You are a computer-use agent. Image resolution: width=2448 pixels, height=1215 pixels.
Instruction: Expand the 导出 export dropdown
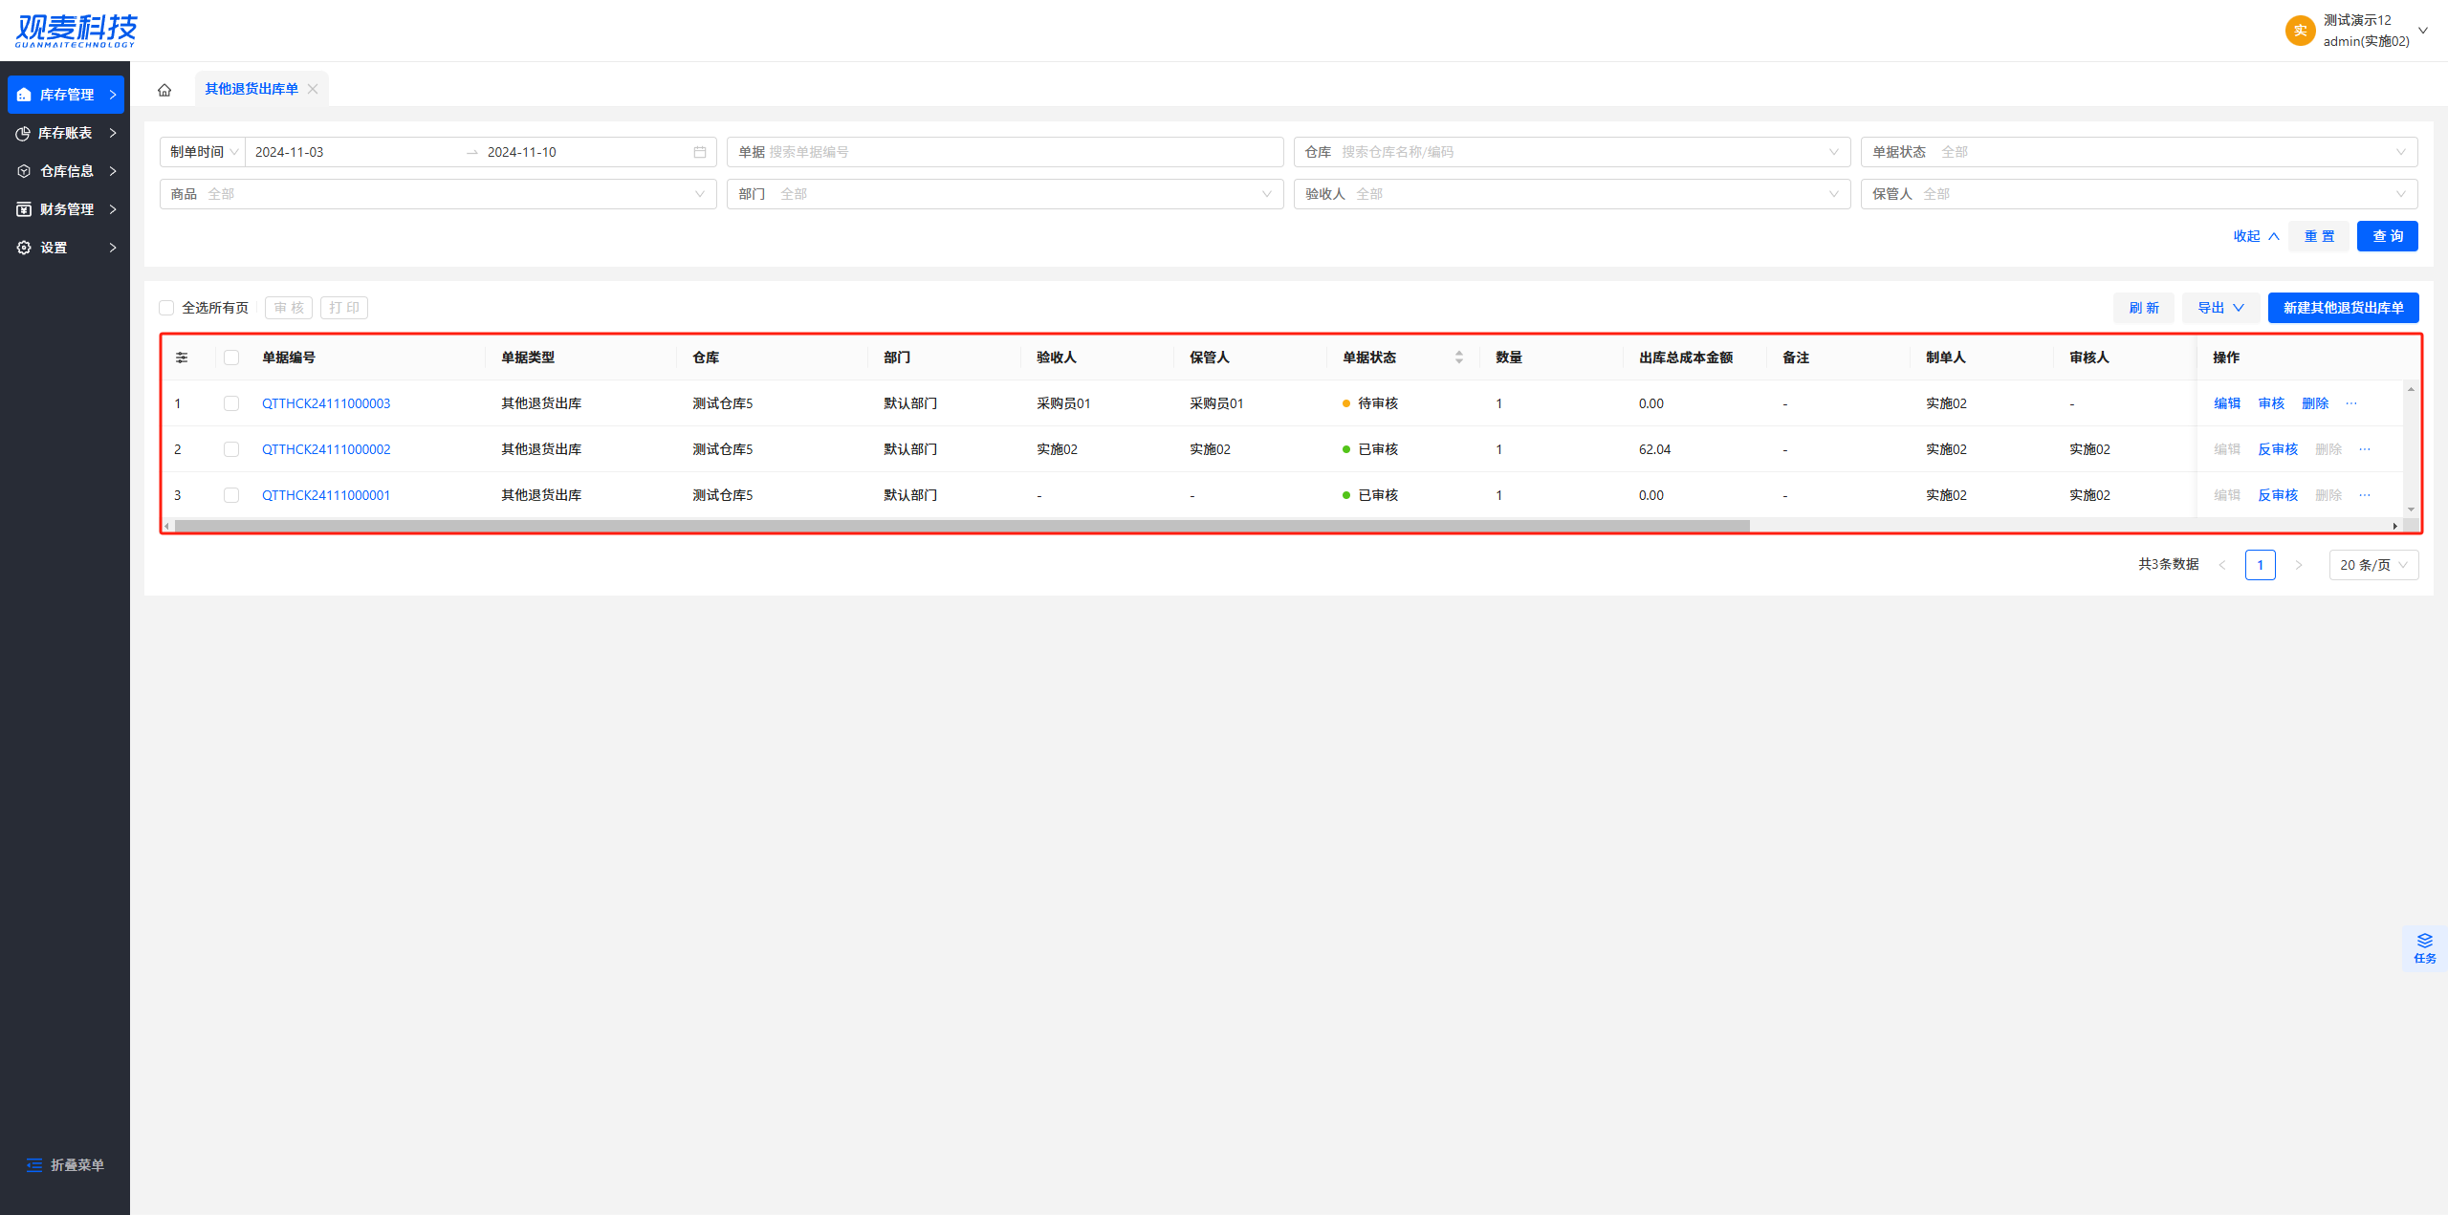[2219, 308]
